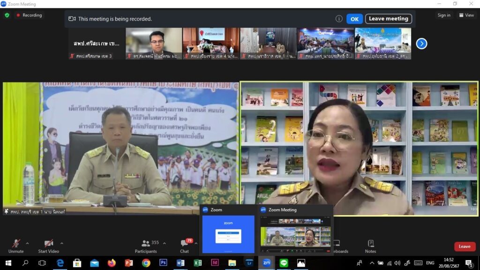
Task: Select the Zoom Meeting window preview thumbnail
Action: (296, 231)
